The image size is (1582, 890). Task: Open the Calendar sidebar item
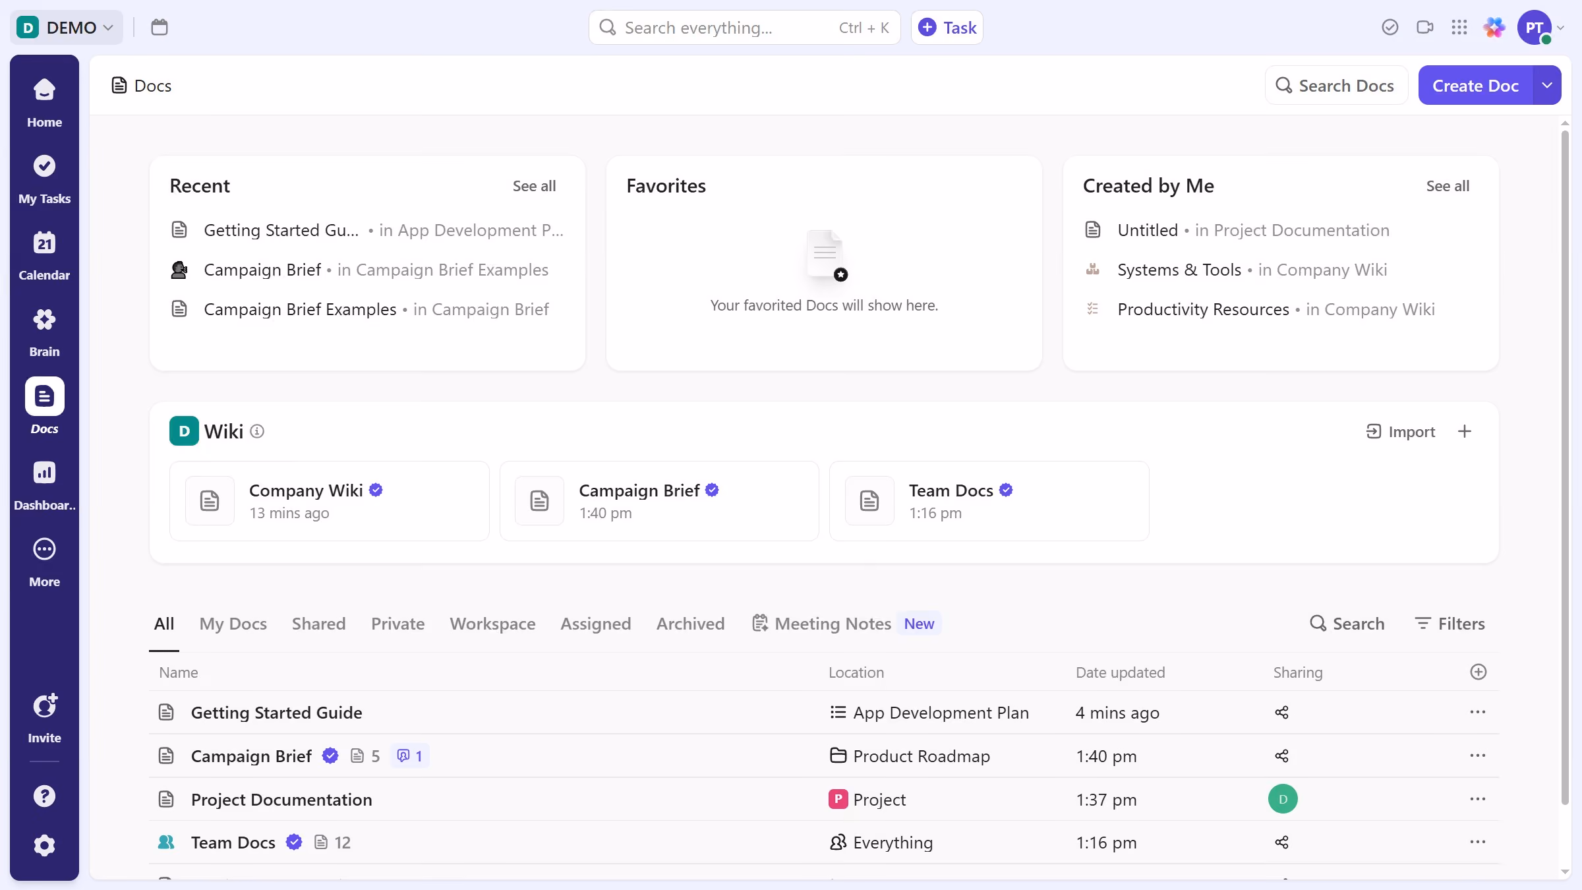point(44,256)
